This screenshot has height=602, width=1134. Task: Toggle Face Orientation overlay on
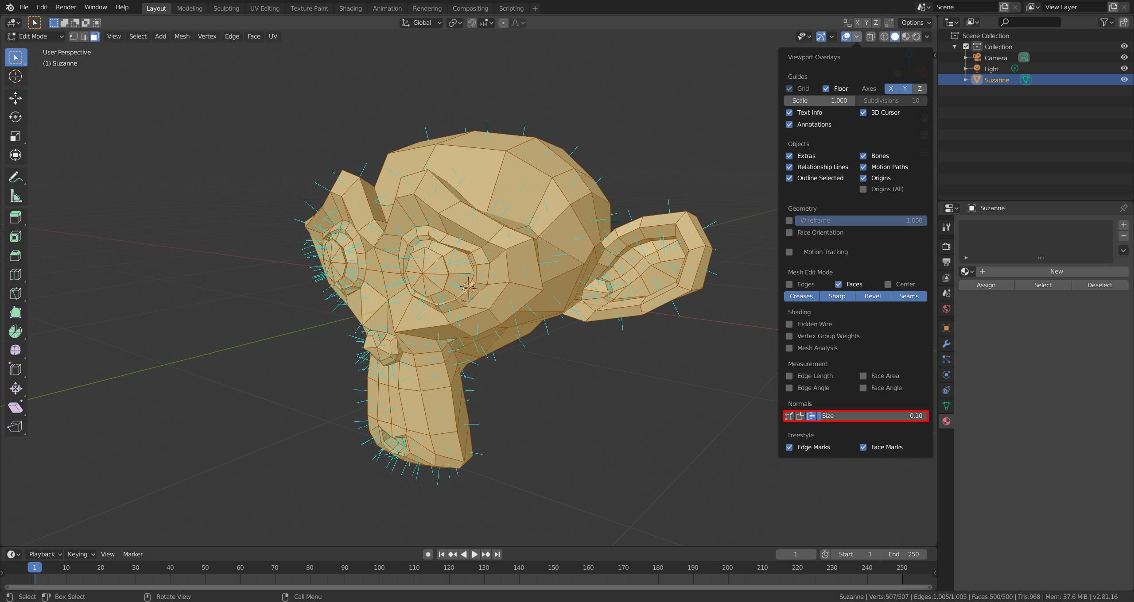pyautogui.click(x=790, y=232)
